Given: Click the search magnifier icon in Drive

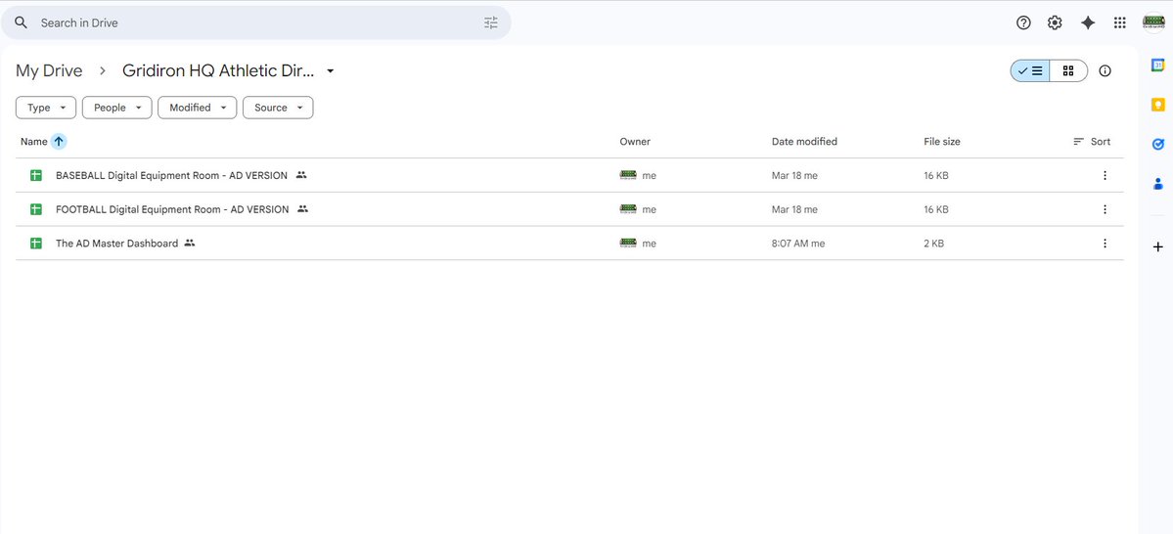Looking at the screenshot, I should pos(21,22).
